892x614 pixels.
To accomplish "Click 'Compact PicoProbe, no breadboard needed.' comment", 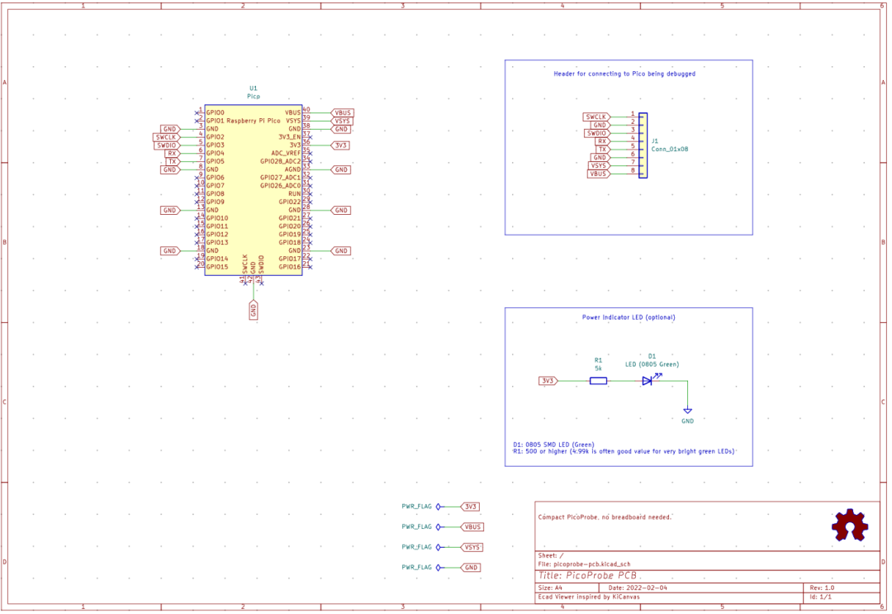I will click(x=604, y=517).
